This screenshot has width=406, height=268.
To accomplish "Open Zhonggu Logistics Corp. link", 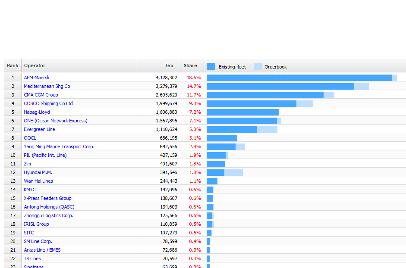I will tap(48, 215).
